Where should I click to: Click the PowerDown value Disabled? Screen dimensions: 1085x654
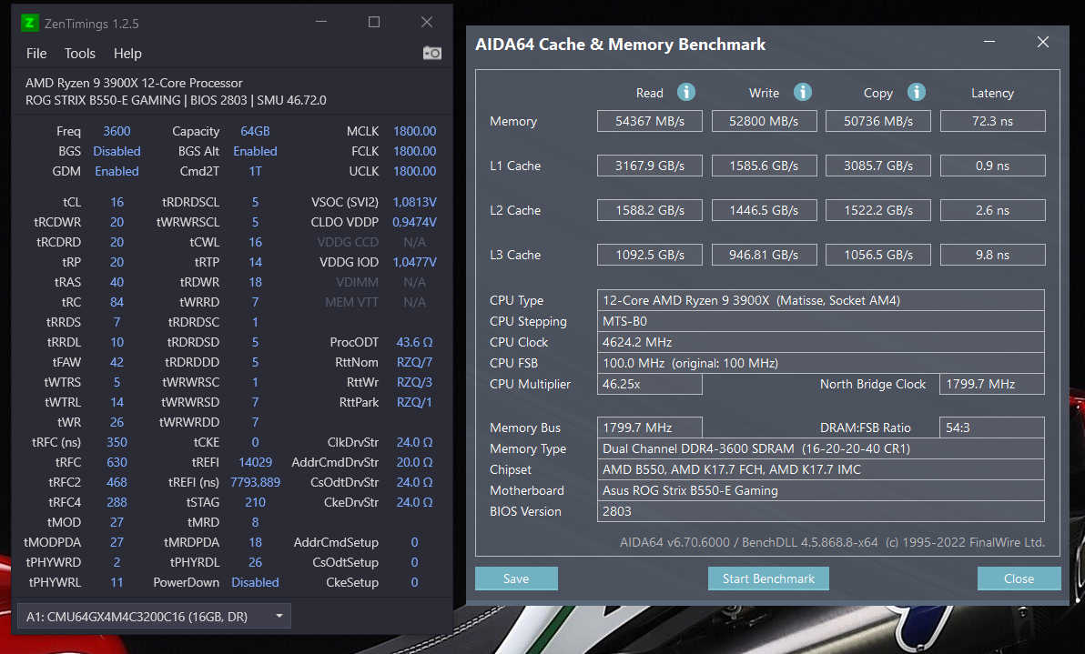pos(256,582)
